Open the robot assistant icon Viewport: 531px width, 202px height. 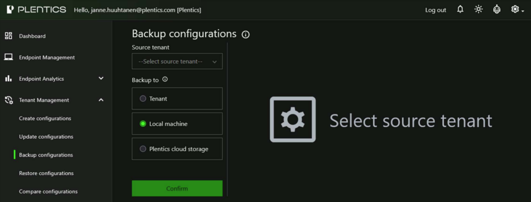(x=497, y=9)
